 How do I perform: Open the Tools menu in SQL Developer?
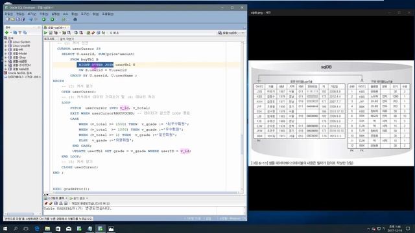[x=85, y=14]
